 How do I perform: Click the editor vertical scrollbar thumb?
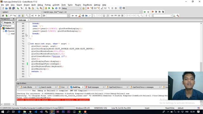click(201, 66)
